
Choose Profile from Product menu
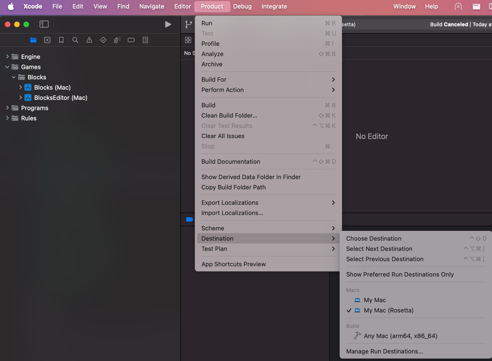[x=268, y=44]
